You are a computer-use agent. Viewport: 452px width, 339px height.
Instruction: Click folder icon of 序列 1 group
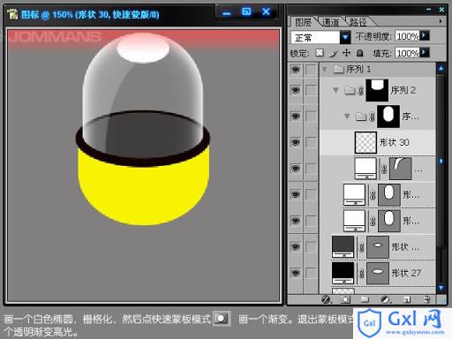click(339, 69)
